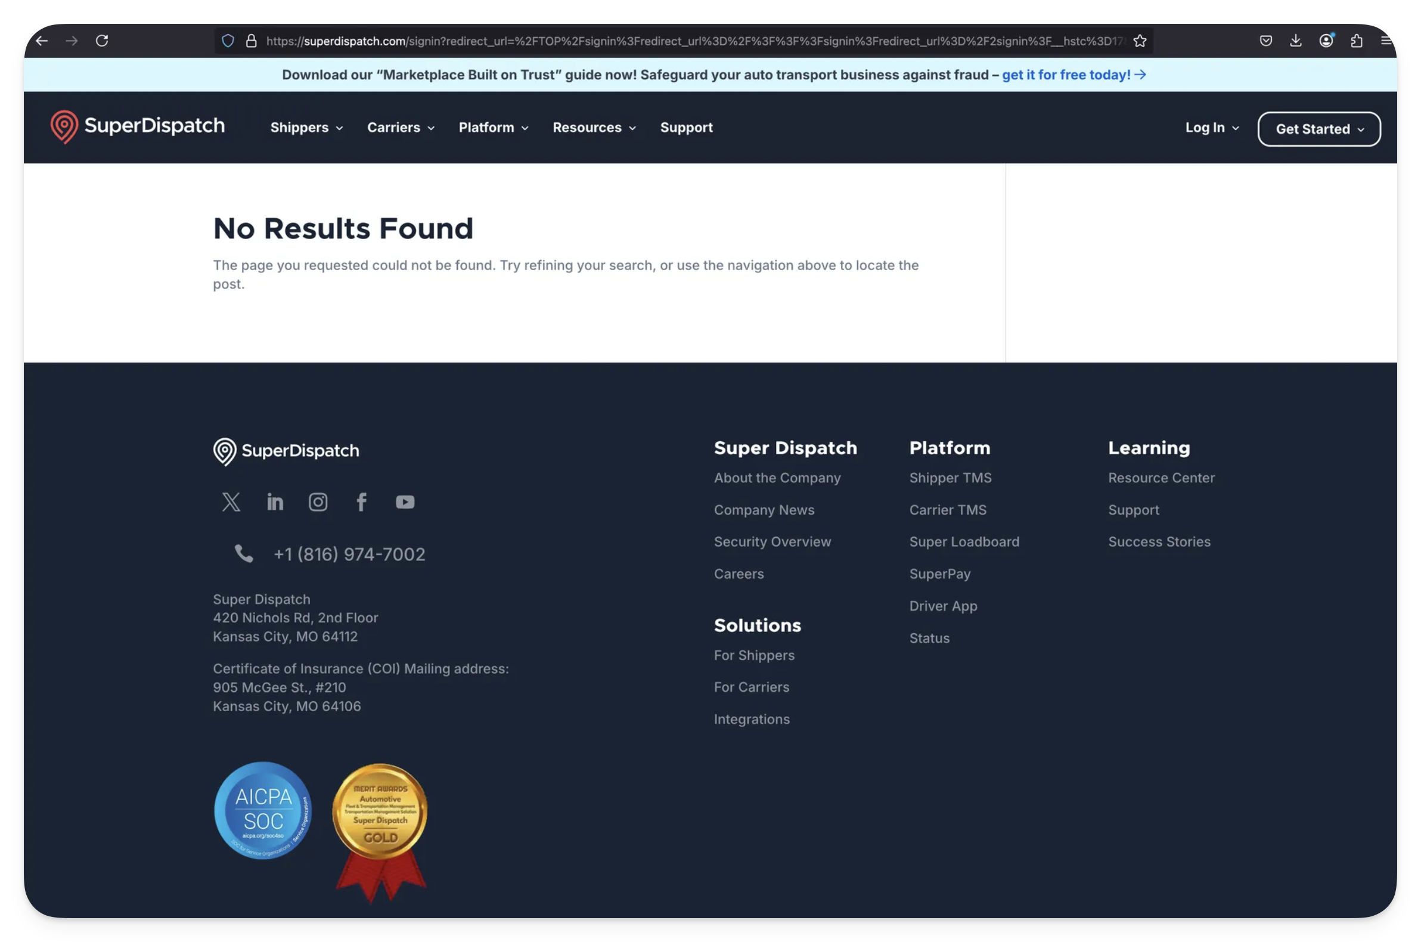Open the LinkedIn social icon
This screenshot has height=942, width=1421.
[x=275, y=501]
